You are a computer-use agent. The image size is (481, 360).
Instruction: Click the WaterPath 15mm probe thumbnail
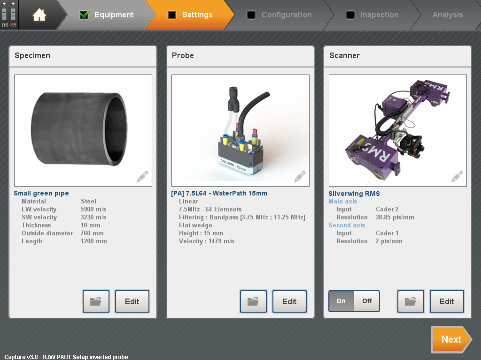pos(240,129)
